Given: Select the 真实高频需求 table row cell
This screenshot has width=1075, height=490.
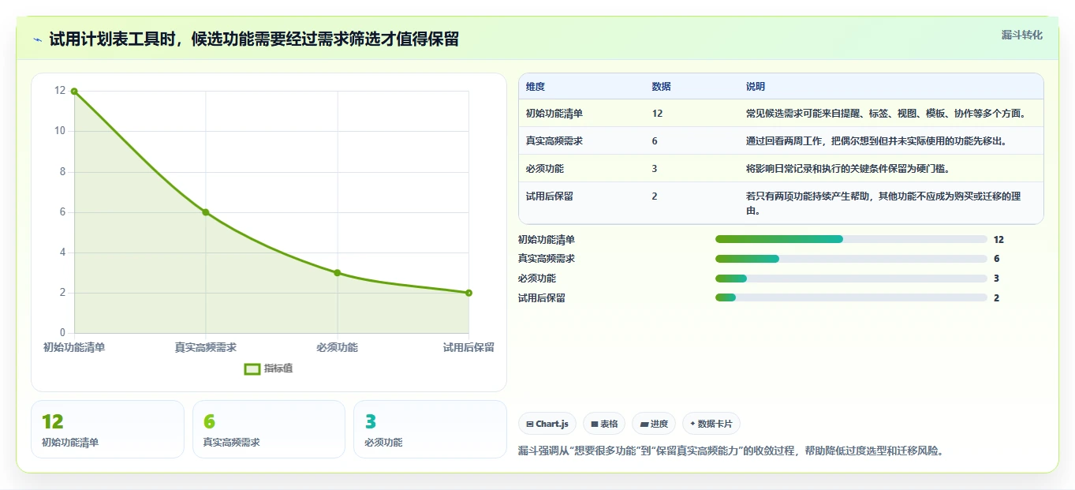Looking at the screenshot, I should 554,141.
